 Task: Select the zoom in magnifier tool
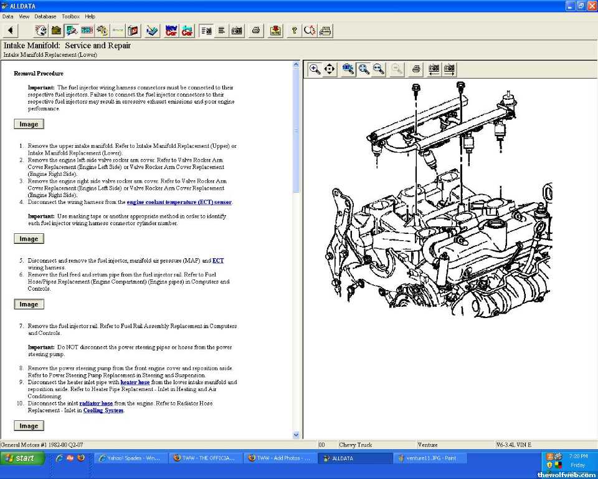(x=315, y=69)
